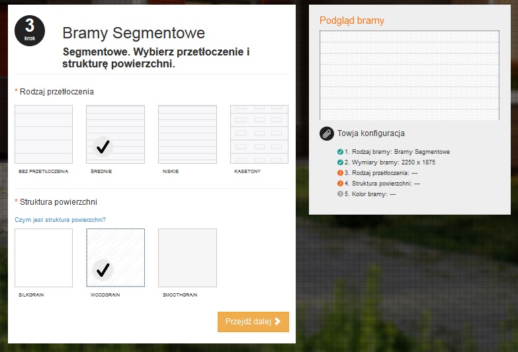
Task: Click green check icon for Rodzaj bramy
Action: (340, 152)
